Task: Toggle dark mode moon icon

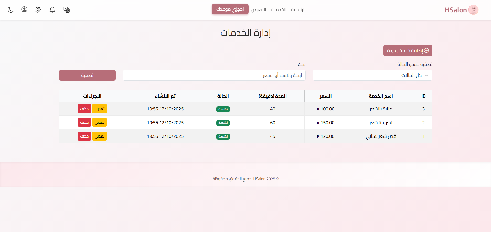Action: [x=10, y=10]
